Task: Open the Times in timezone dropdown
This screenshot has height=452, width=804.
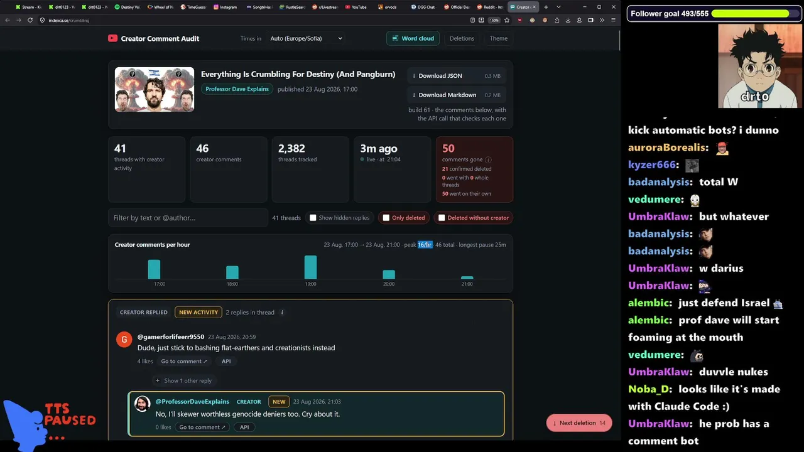Action: coord(307,38)
